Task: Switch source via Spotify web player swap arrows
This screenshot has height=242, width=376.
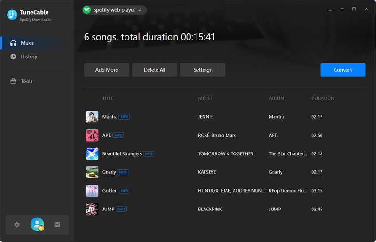Action: (140, 10)
